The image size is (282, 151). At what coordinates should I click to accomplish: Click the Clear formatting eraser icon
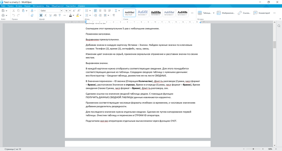[x=32, y=15]
